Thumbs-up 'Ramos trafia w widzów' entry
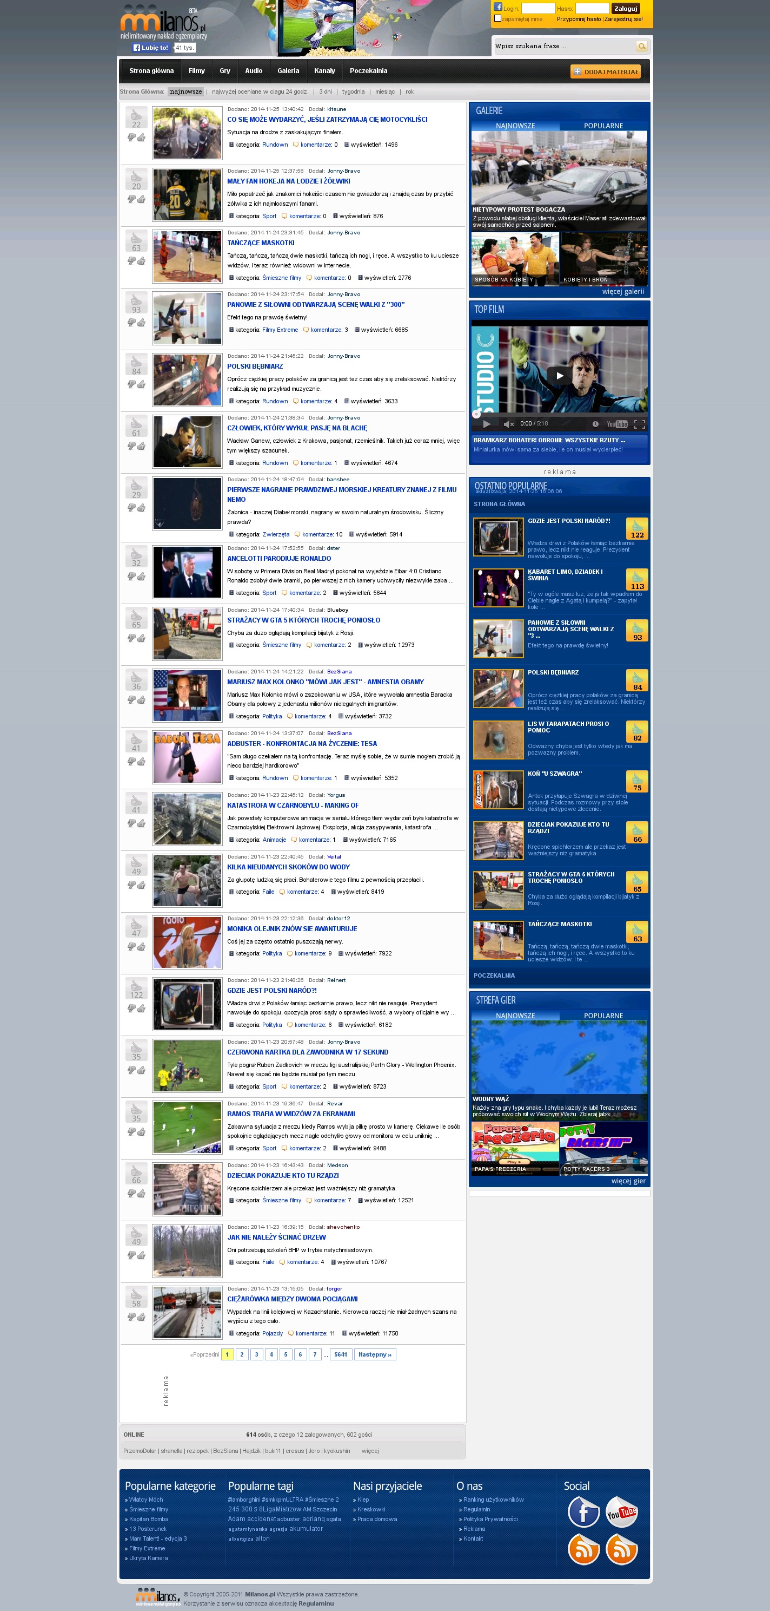This screenshot has height=1611, width=770. (x=142, y=1132)
